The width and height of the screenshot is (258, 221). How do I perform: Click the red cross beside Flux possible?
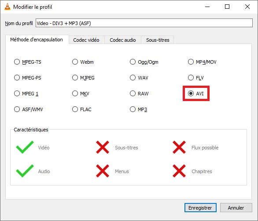point(179,147)
